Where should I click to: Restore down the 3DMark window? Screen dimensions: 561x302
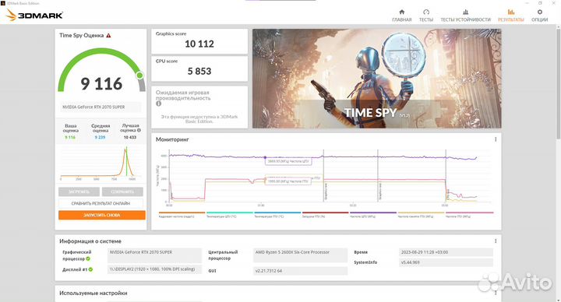[x=540, y=3]
